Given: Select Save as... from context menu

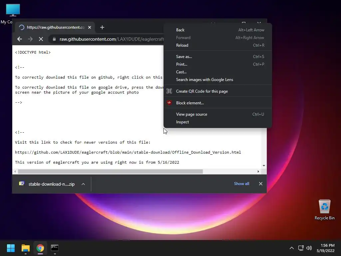Looking at the screenshot, I should pos(218,57).
